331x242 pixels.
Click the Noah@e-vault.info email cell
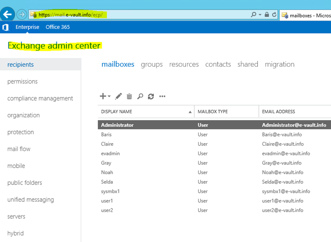tap(283, 172)
